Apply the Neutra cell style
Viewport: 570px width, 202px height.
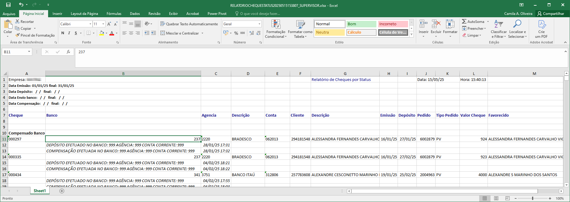(330, 32)
